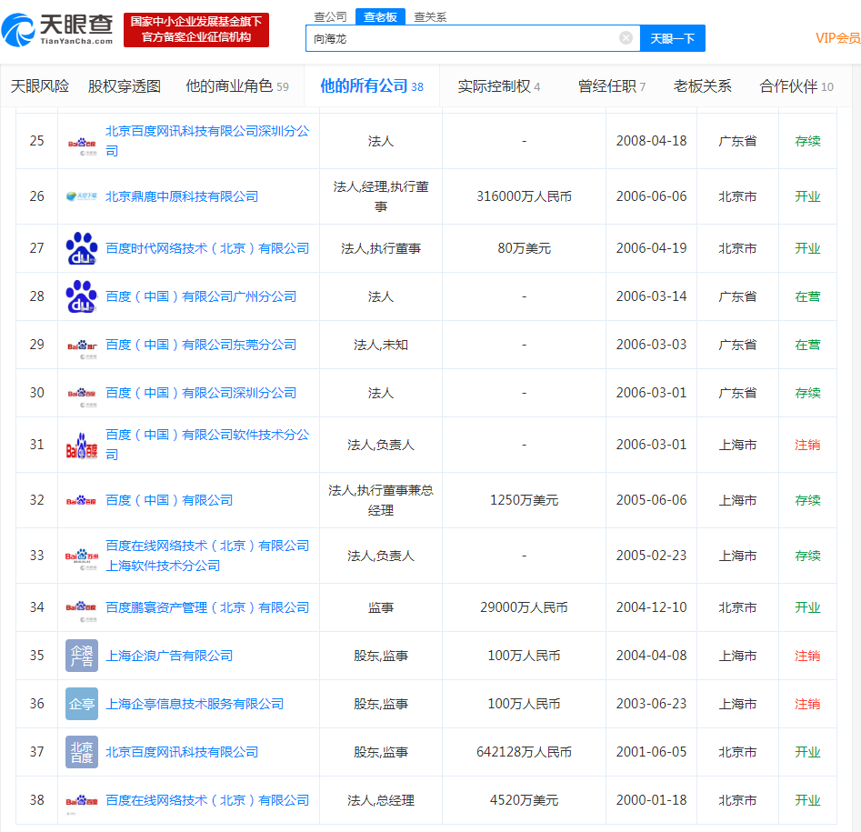
Task: Open the 股权穿透图 tab
Action: coord(124,86)
